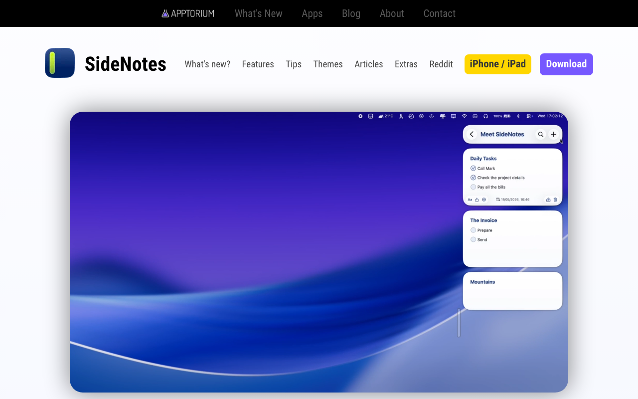Viewport: 638px width, 399px height.
Task: Open What's New in Apptorium top bar
Action: (259, 13)
